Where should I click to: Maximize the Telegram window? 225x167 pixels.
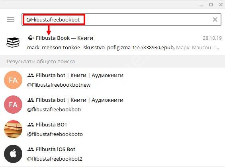211,5
